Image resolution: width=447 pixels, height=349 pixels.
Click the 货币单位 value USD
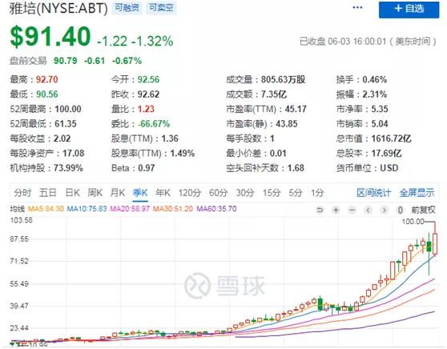389,168
